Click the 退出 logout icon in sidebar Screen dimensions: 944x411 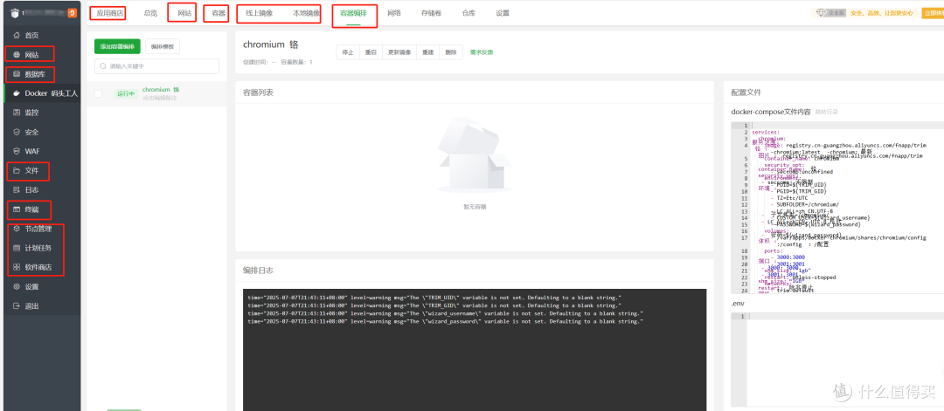tap(17, 305)
